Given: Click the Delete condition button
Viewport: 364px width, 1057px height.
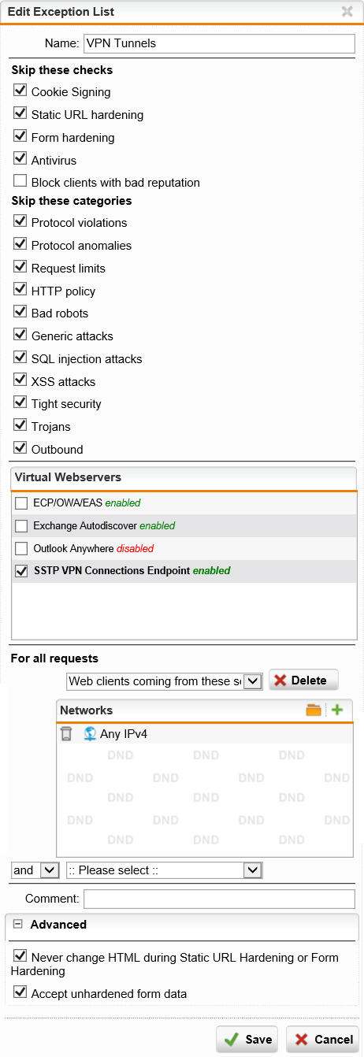Looking at the screenshot, I should point(303,681).
